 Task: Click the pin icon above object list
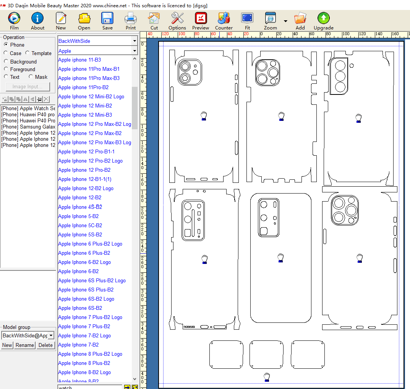pos(39,99)
